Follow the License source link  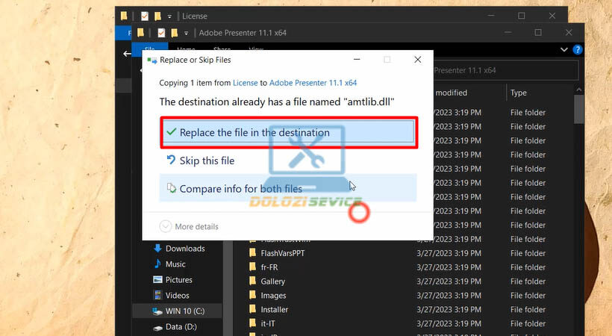coord(245,83)
